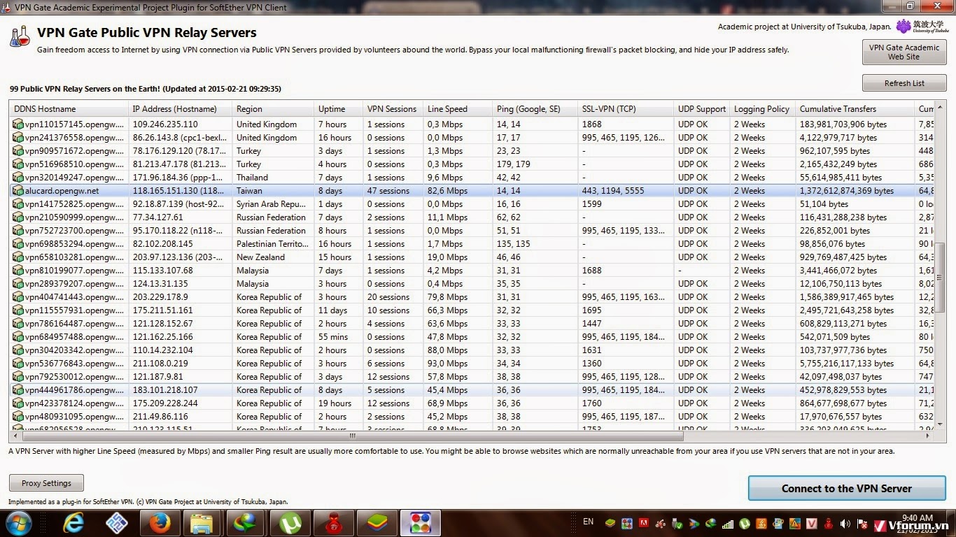The image size is (956, 537).
Task: Click server icon for vpn320149247 row
Action: click(x=18, y=178)
